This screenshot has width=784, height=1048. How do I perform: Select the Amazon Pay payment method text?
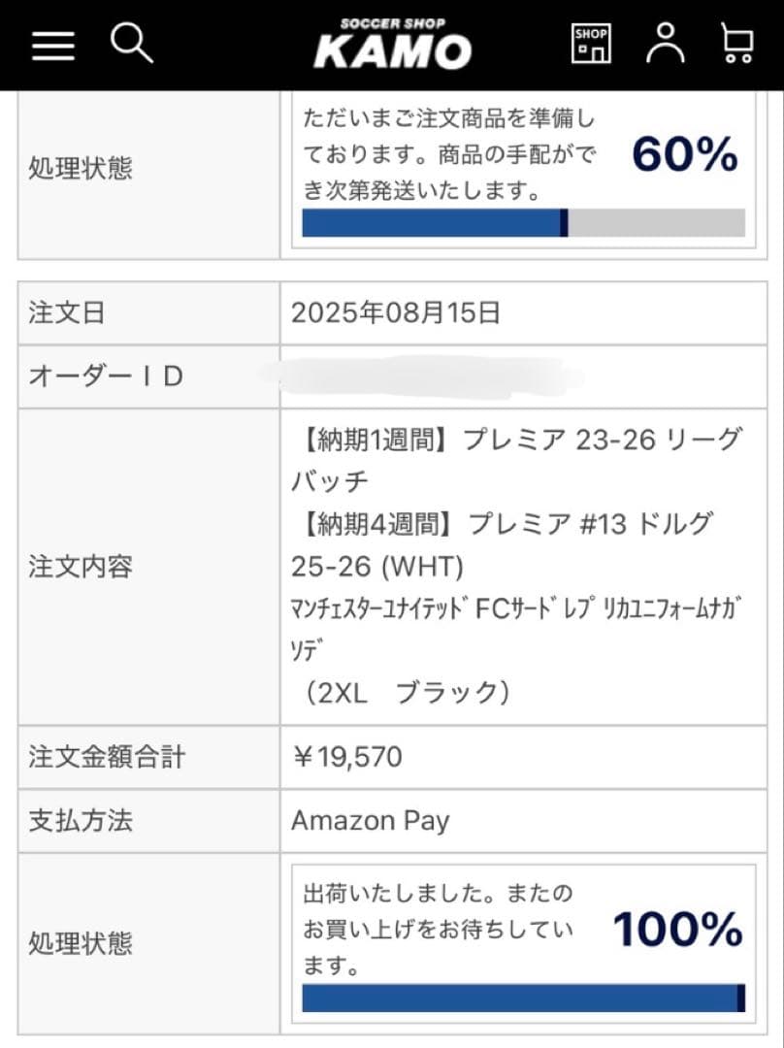(x=371, y=821)
